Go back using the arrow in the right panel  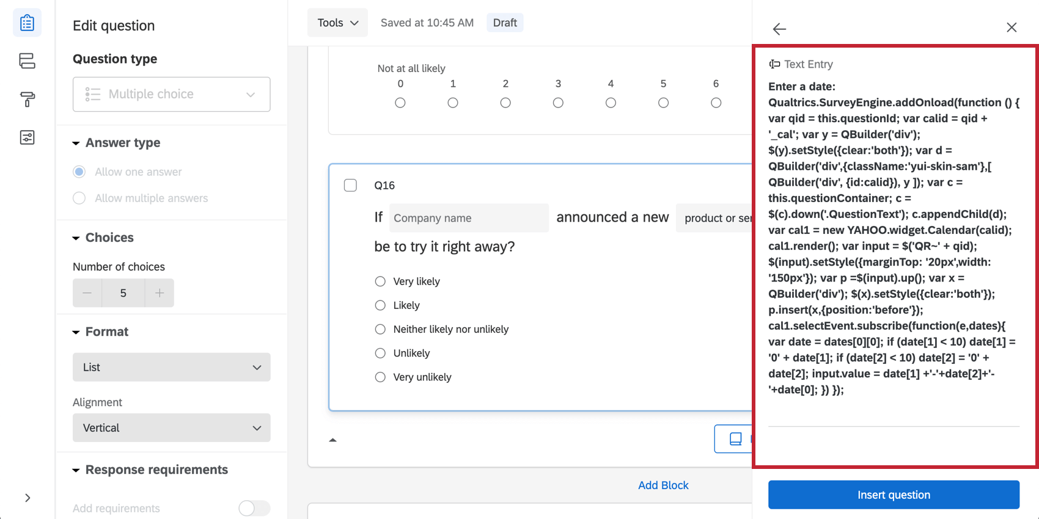779,29
